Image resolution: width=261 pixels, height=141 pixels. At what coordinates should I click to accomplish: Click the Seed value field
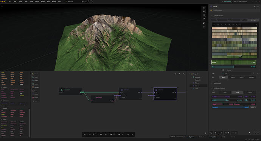pyautogui.click(x=237, y=73)
